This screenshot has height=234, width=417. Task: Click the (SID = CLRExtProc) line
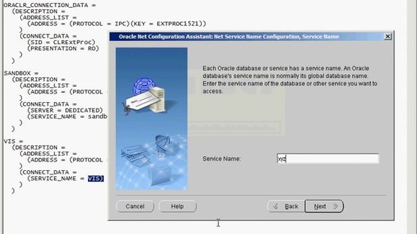tap(61, 42)
